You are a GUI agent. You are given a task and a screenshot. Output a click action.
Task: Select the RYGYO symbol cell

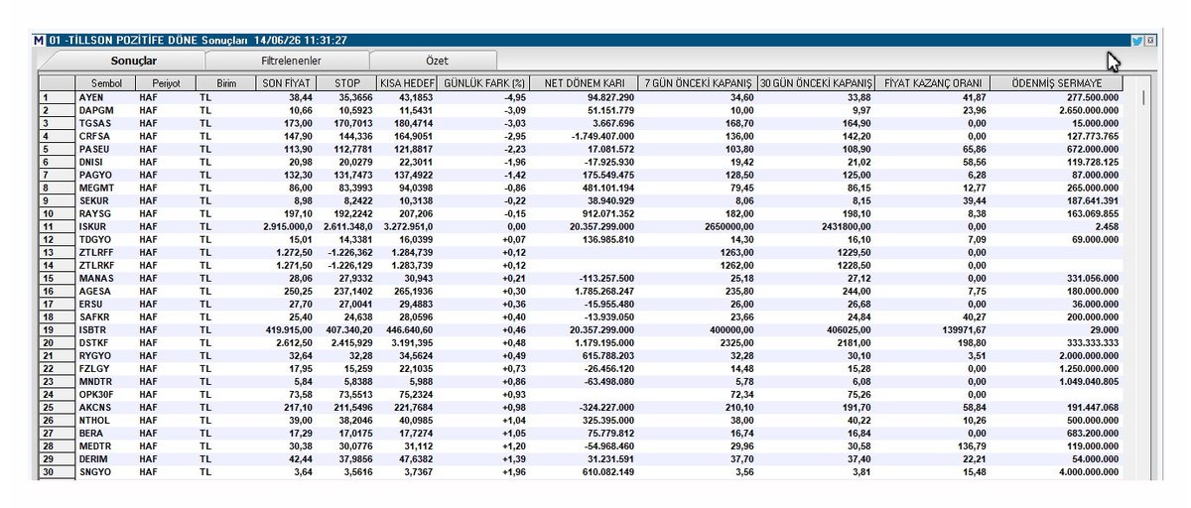pos(106,355)
